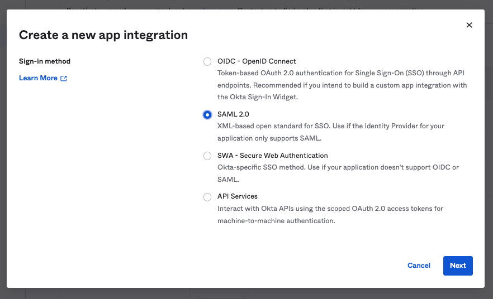Choose the SWA radio button
The image size is (493, 299).
click(207, 156)
